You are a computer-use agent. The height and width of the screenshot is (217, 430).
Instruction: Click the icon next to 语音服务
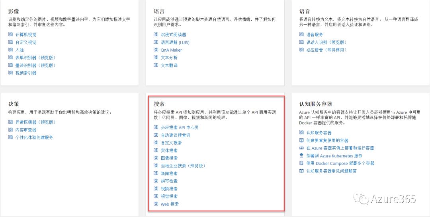(x=301, y=35)
